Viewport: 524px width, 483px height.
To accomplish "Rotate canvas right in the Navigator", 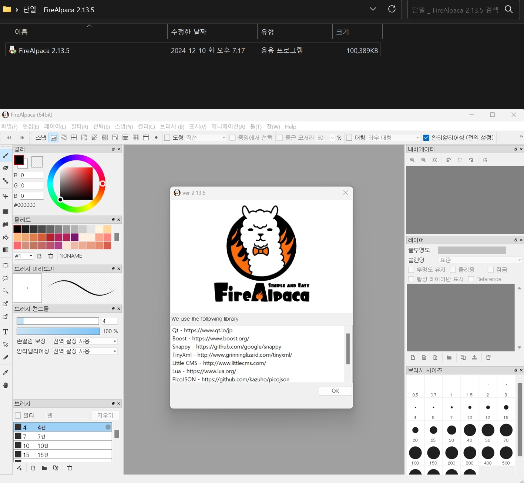I will coord(471,160).
